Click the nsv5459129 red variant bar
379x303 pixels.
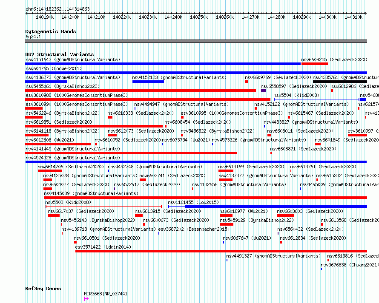[x=227, y=224]
